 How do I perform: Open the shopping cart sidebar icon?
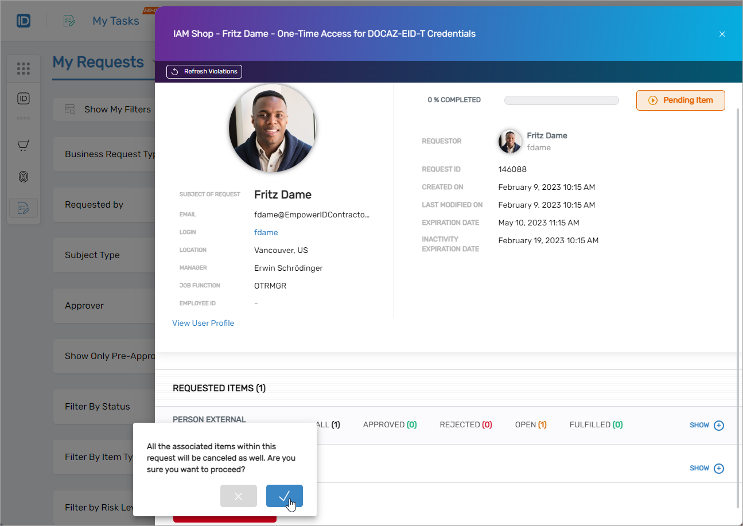tap(24, 146)
